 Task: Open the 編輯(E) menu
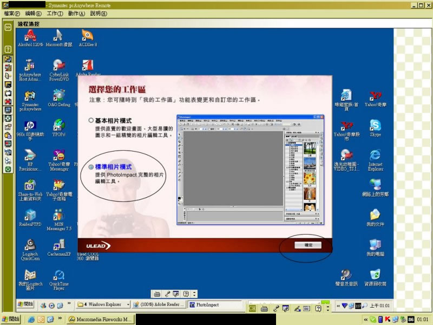click(x=34, y=14)
